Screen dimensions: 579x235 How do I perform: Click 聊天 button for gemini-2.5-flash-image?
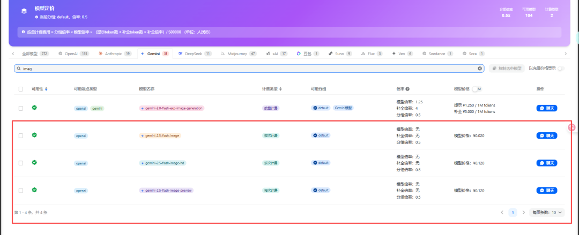coord(546,135)
